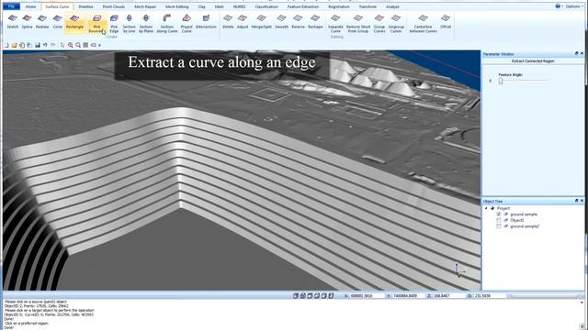The width and height of the screenshot is (588, 330).
Task: Toggle visibility checkbox of ground sample2
Action: click(x=499, y=226)
